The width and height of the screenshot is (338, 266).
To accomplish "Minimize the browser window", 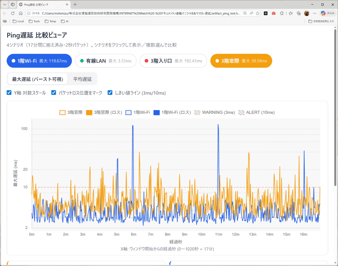I will [312, 4].
